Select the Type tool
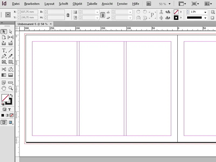Image resolution: width=216 pixels, height=162 pixels. pyautogui.click(x=4, y=50)
